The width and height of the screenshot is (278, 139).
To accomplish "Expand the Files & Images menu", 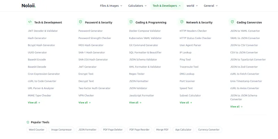I will [111, 6].
